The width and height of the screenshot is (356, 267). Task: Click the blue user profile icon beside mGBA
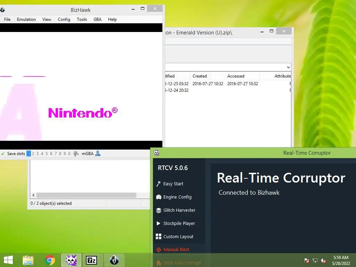pos(98,153)
